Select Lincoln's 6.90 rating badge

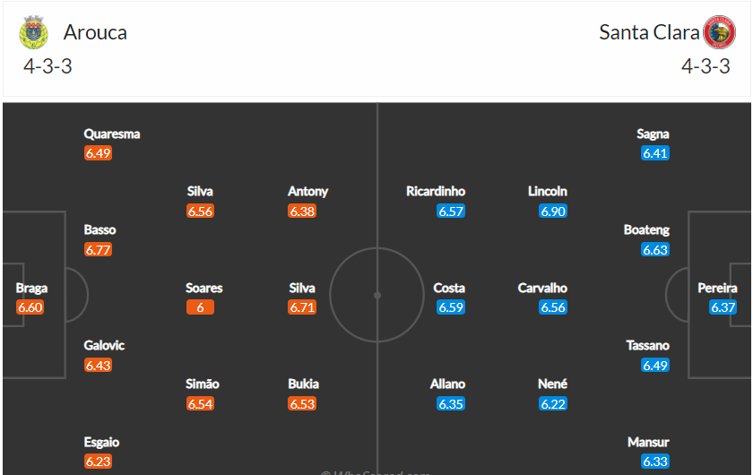553,212
